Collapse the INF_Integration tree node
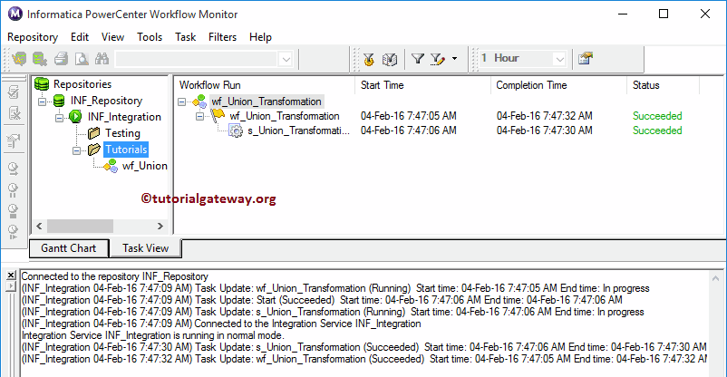This screenshot has width=727, height=377. 59,117
